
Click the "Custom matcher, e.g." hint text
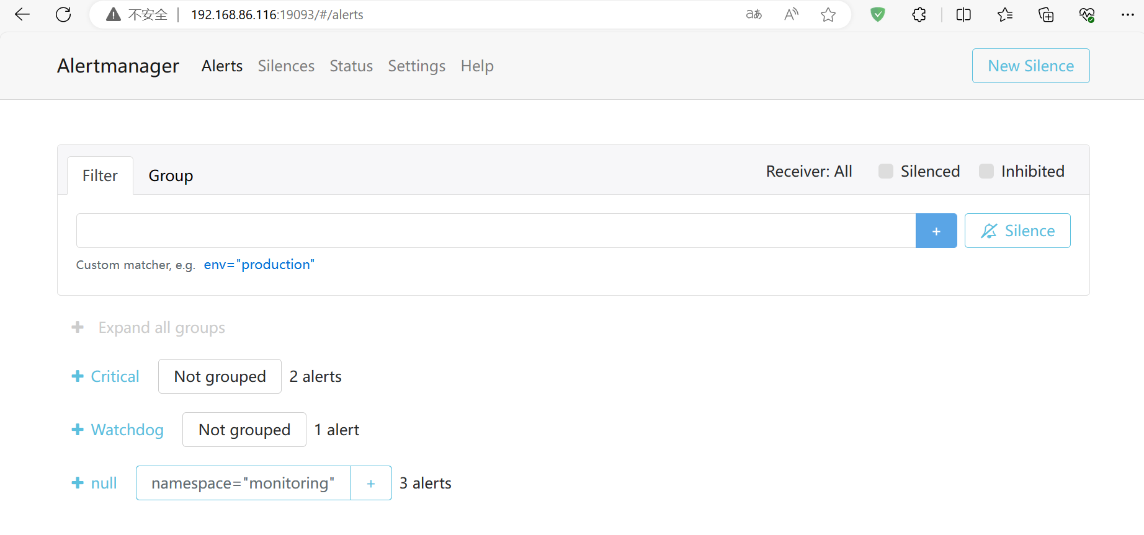136,265
